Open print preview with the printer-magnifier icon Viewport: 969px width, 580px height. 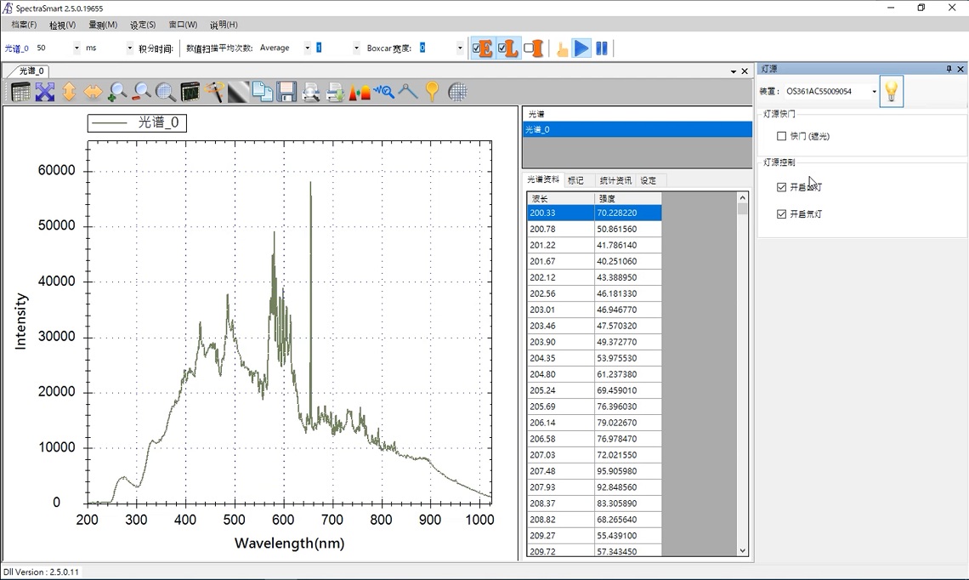point(311,92)
